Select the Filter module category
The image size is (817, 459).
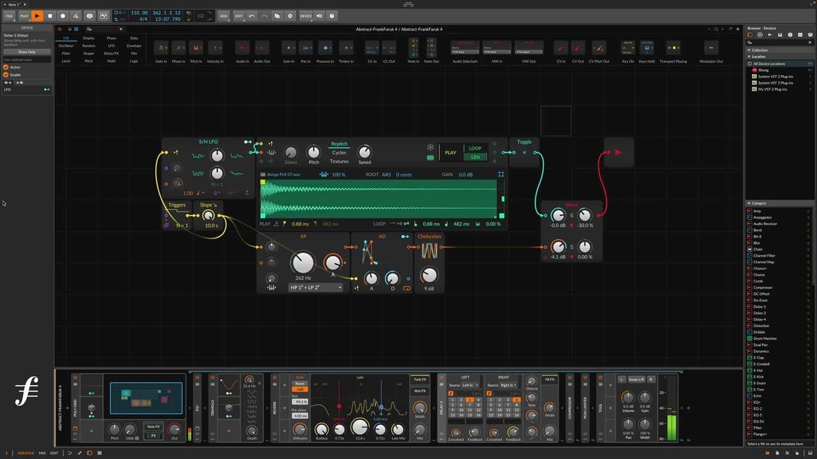click(x=66, y=54)
